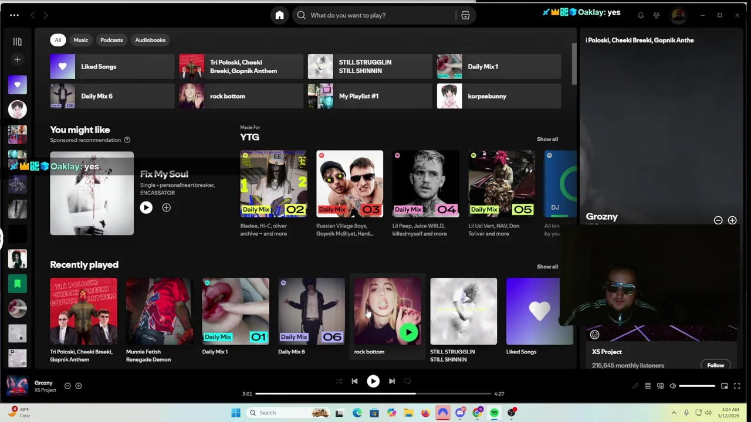Add Grozny to Liked Songs from player bar
This screenshot has width=751, height=422.
click(x=78, y=386)
